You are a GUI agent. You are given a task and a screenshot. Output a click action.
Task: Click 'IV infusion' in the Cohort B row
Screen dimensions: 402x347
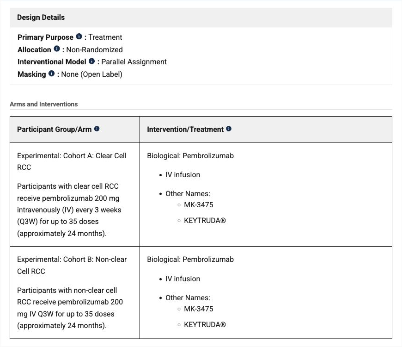click(183, 279)
